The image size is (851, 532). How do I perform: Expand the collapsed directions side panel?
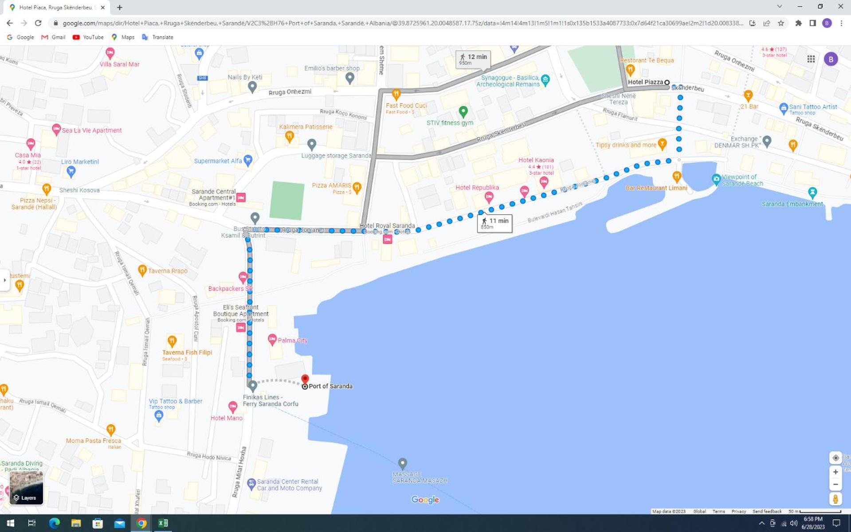[x=5, y=280]
